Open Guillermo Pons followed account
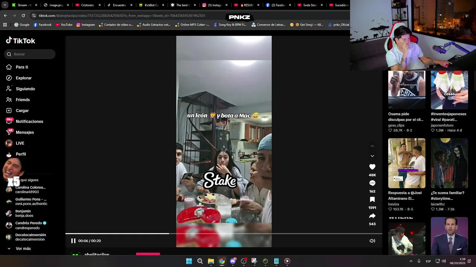This screenshot has height=267, width=476. [26, 201]
